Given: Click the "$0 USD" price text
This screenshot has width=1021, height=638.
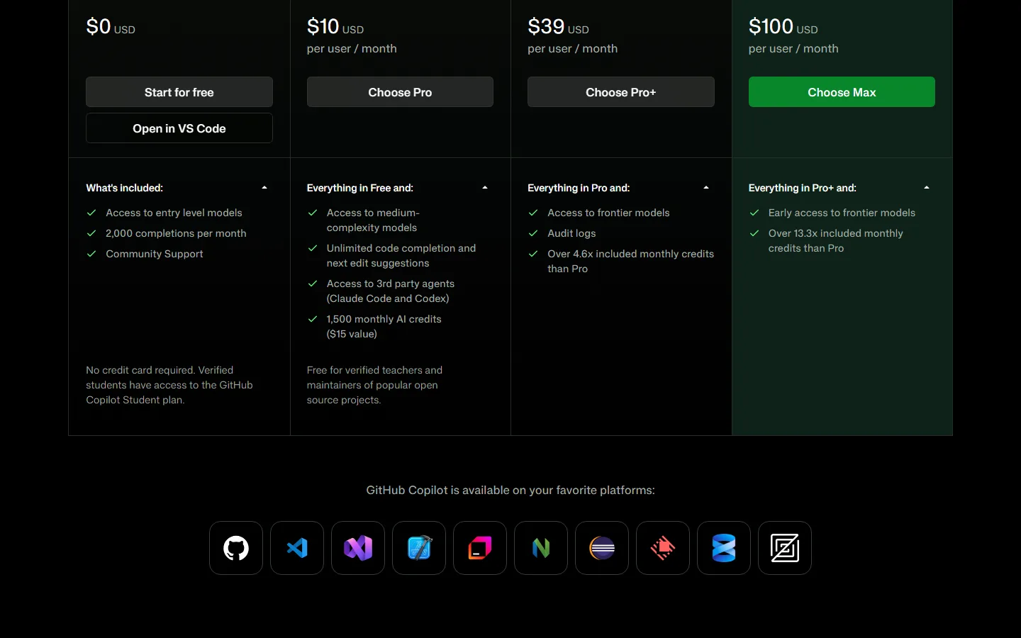Looking at the screenshot, I should click(x=111, y=27).
